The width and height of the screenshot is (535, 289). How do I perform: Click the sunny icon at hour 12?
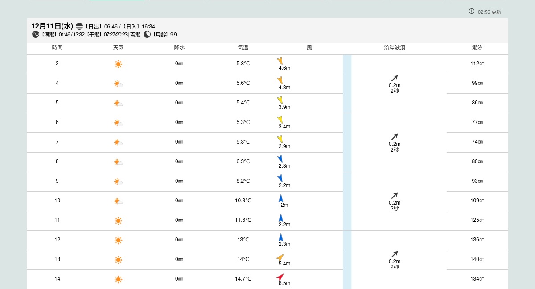click(118, 240)
